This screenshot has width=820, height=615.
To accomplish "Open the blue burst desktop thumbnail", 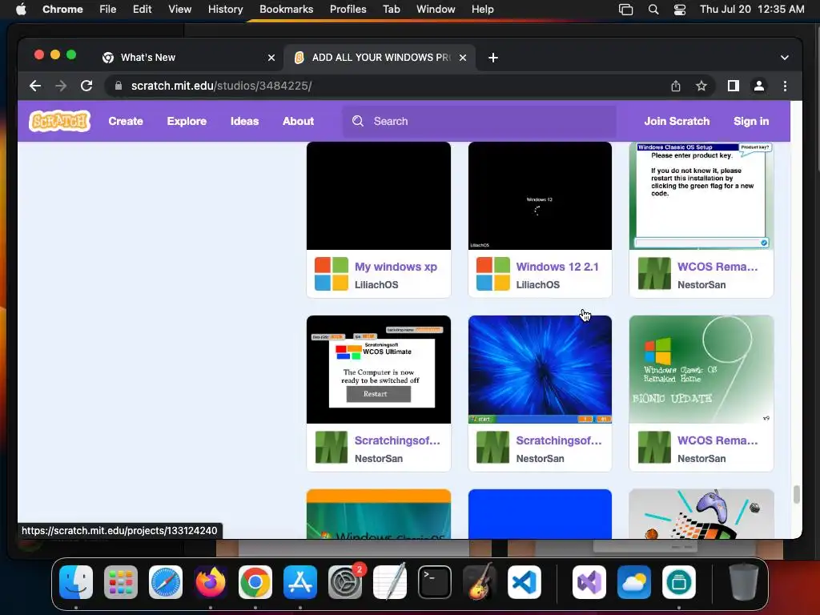I will coord(540,369).
